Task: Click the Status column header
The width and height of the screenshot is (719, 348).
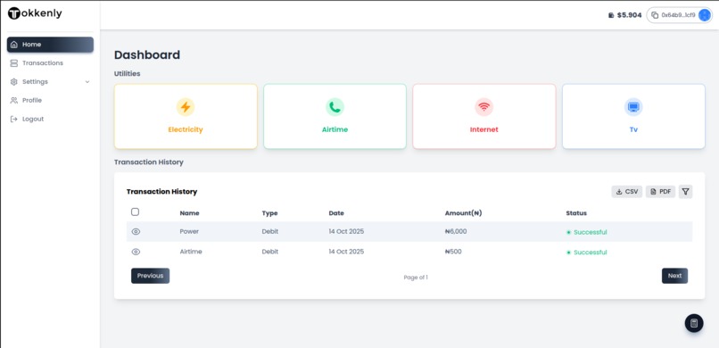Action: [576, 213]
